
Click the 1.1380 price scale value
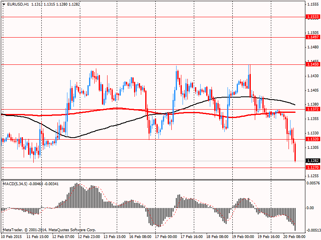click(313, 104)
